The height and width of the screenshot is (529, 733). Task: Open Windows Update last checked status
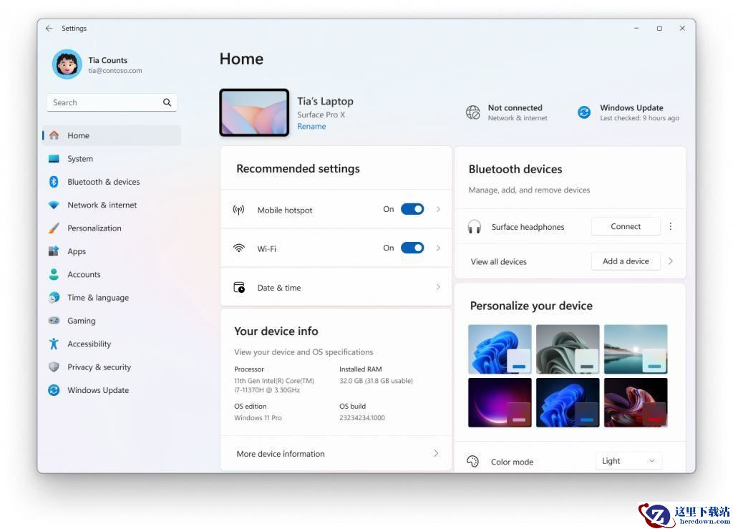click(x=628, y=112)
